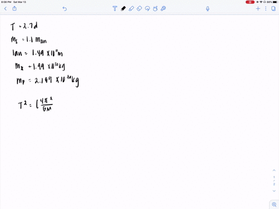
Task: Go to next page with down chevron
Action: pos(274,191)
